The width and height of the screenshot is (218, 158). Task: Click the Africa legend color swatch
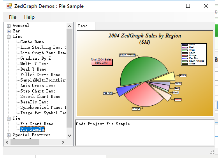click(185, 64)
